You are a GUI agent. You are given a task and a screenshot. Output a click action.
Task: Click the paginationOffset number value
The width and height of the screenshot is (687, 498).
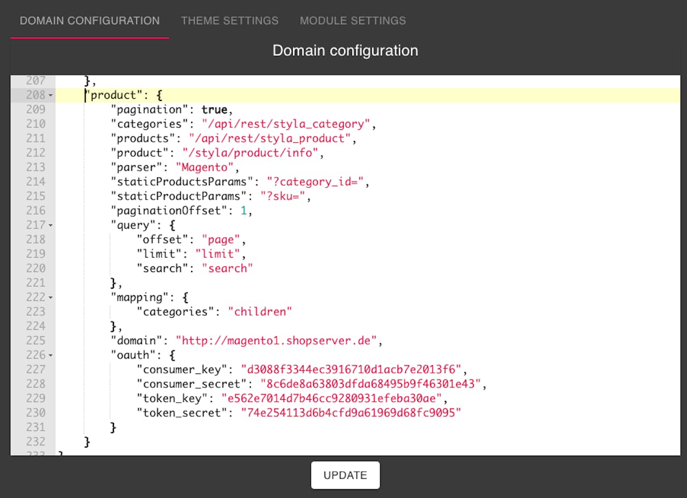coord(243,211)
